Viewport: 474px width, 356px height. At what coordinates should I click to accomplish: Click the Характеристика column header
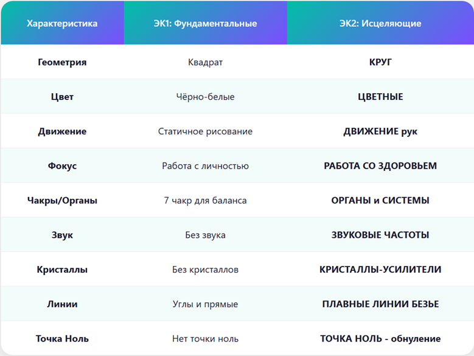click(62, 24)
